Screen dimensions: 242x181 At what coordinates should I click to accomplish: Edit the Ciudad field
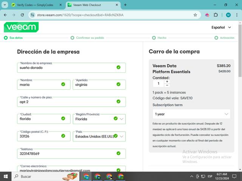click(x=44, y=119)
